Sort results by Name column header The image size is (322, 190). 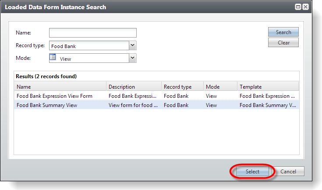point(60,86)
